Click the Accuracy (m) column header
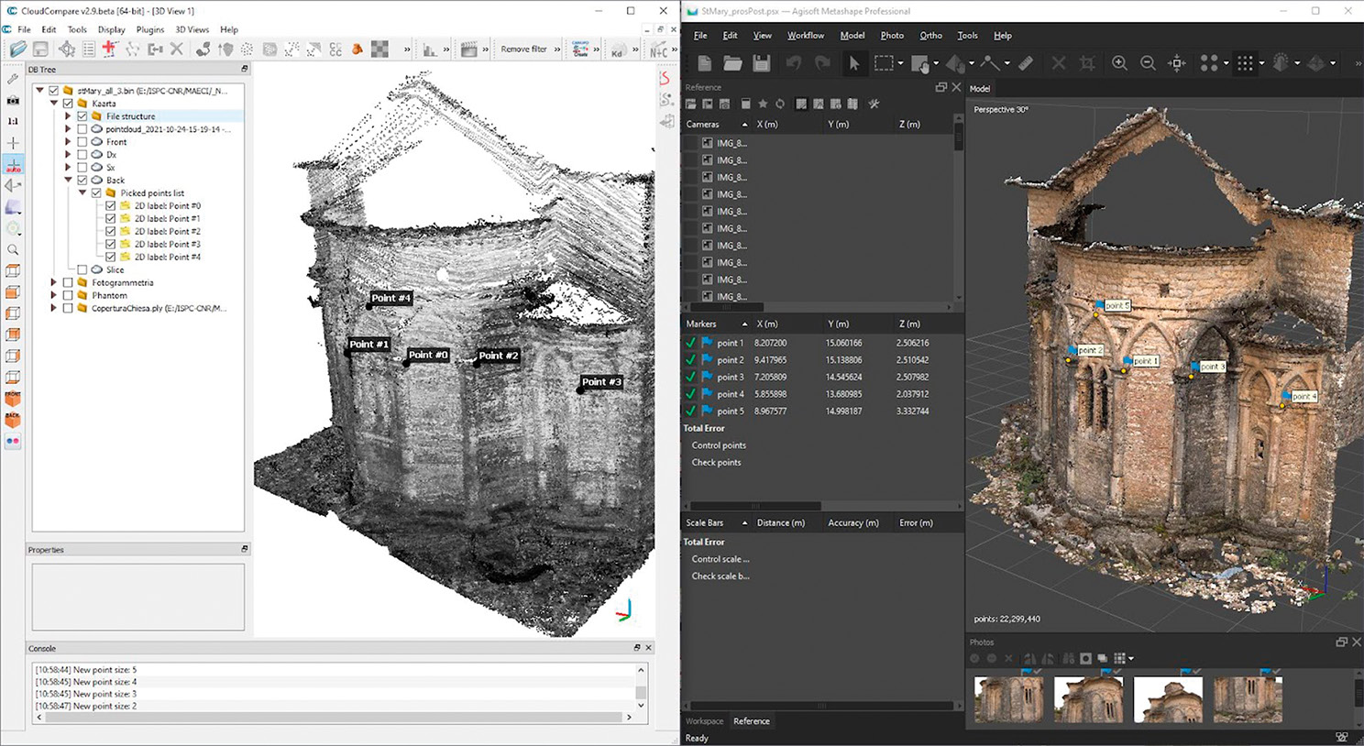Viewport: 1364px width, 746px height. [857, 522]
